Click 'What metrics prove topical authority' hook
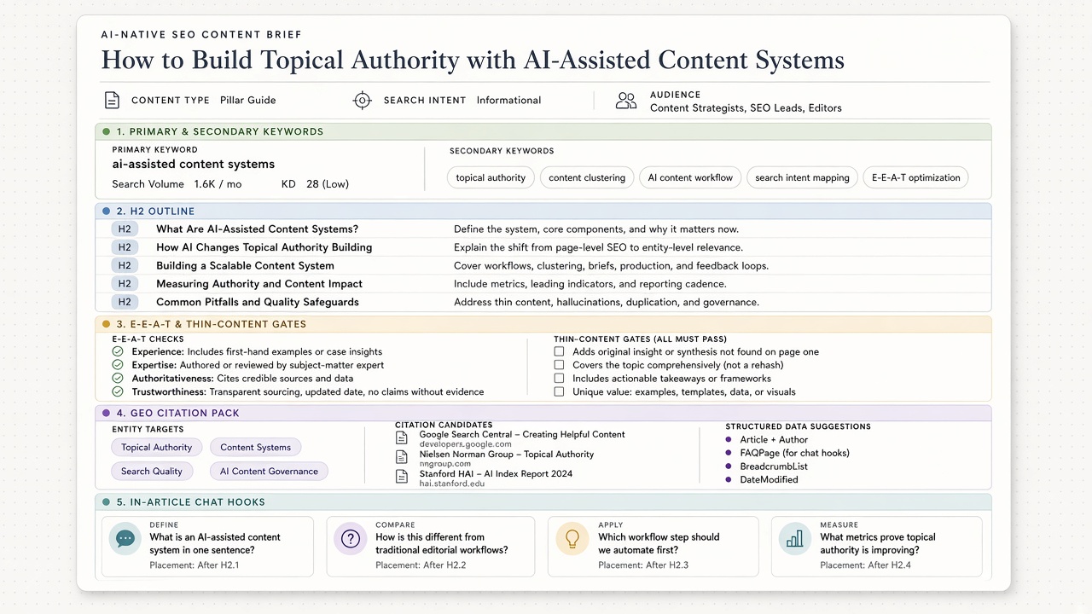Image resolution: width=1092 pixels, height=614 pixels. [x=878, y=543]
